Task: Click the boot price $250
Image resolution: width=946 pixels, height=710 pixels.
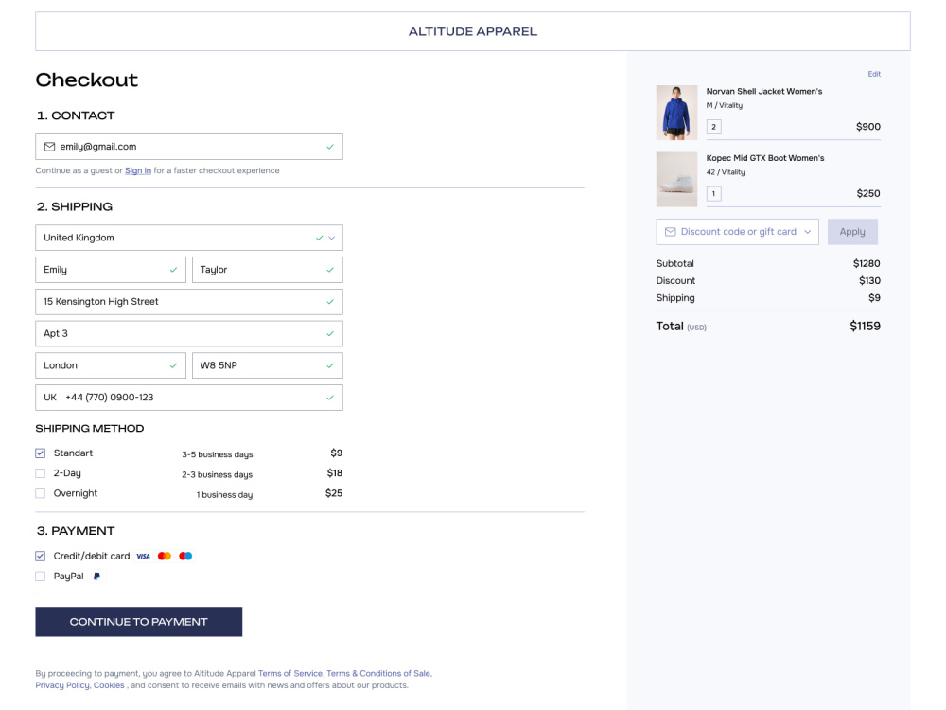Action: pyautogui.click(x=868, y=194)
